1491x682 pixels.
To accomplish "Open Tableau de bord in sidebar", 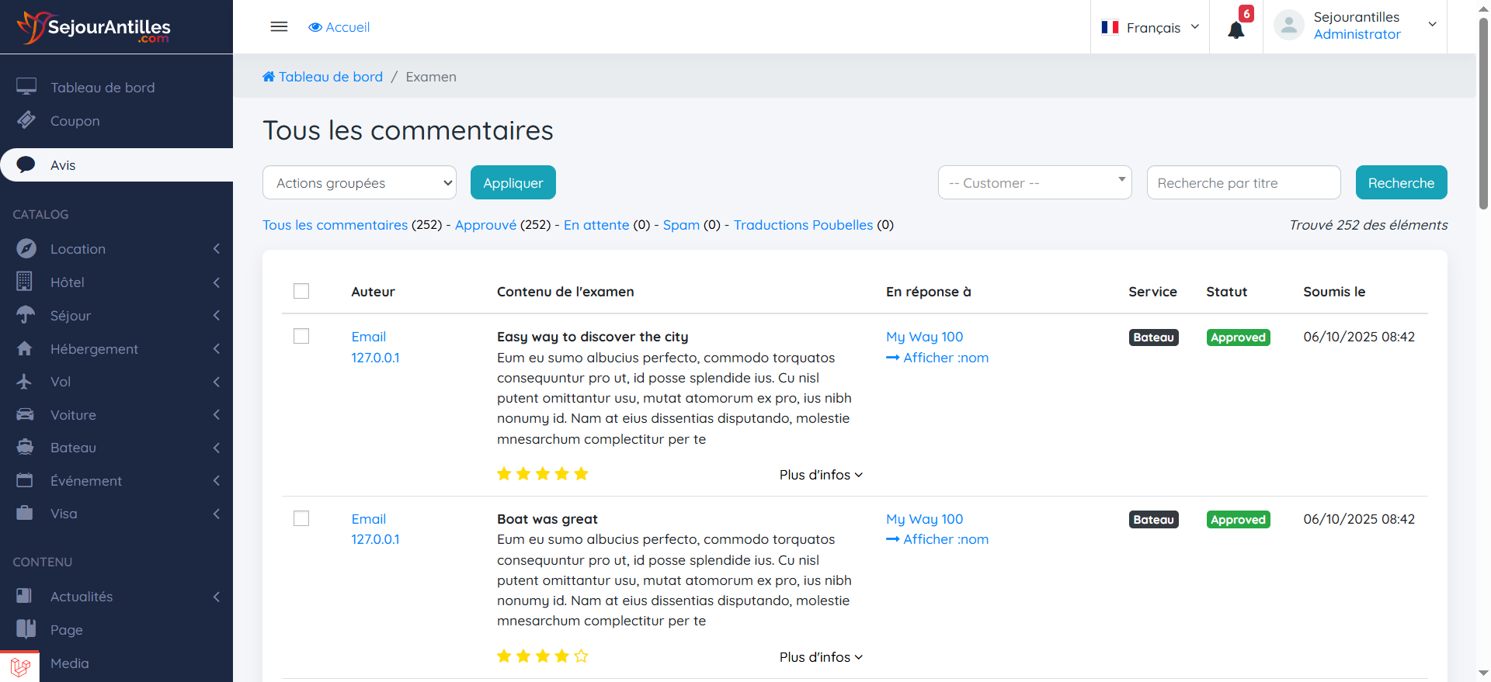I will tap(103, 88).
